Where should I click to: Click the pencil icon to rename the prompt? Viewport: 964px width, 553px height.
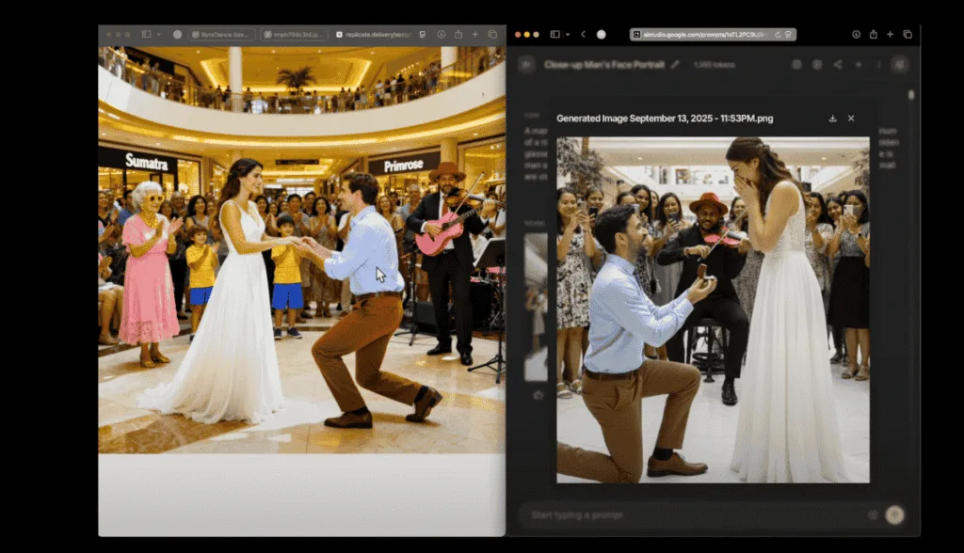pos(675,65)
